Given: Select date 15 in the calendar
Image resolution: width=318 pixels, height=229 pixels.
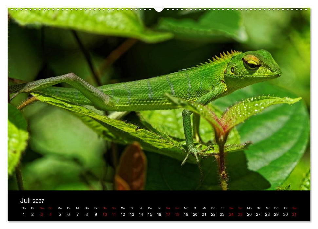Looking at the screenshot, I should click(150, 214).
